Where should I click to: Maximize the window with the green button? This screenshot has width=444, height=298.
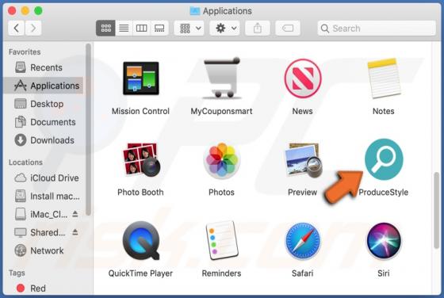pos(38,11)
